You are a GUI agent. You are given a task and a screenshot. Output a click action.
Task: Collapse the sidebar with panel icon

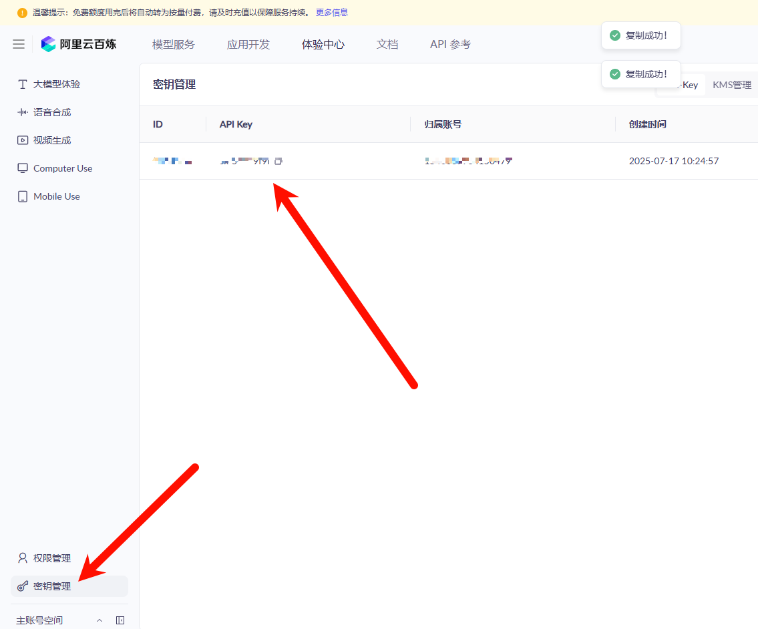[120, 620]
